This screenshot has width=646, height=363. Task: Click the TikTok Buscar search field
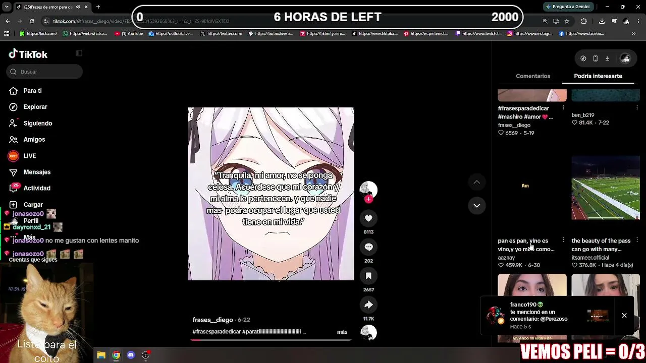(44, 72)
